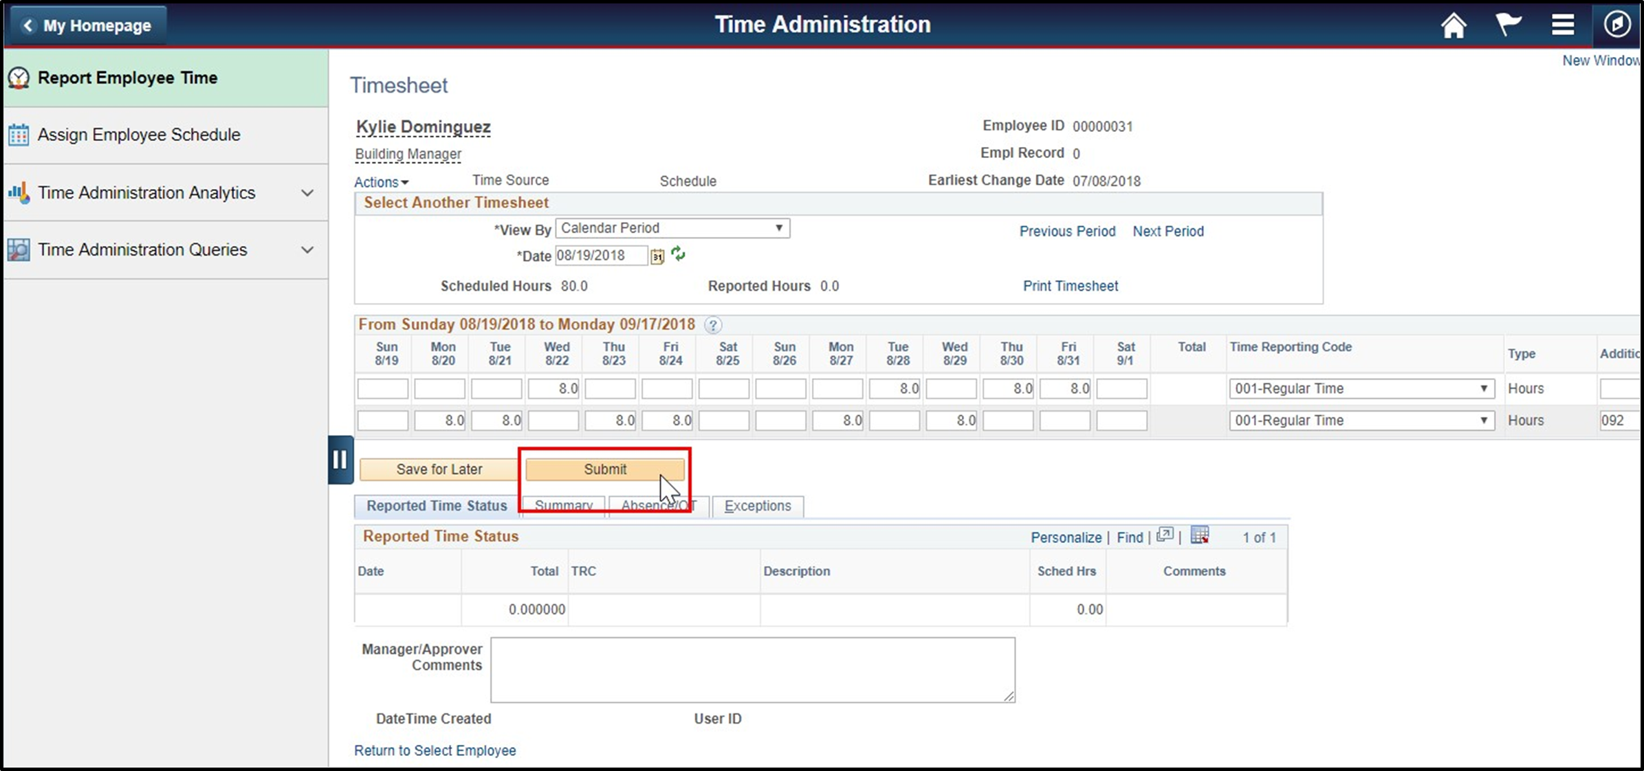Viewport: 1644px width, 771px height.
Task: Open the calendar picker beside the Date field
Action: (657, 256)
